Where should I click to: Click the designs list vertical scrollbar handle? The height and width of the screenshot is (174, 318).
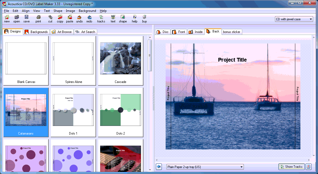150,55
